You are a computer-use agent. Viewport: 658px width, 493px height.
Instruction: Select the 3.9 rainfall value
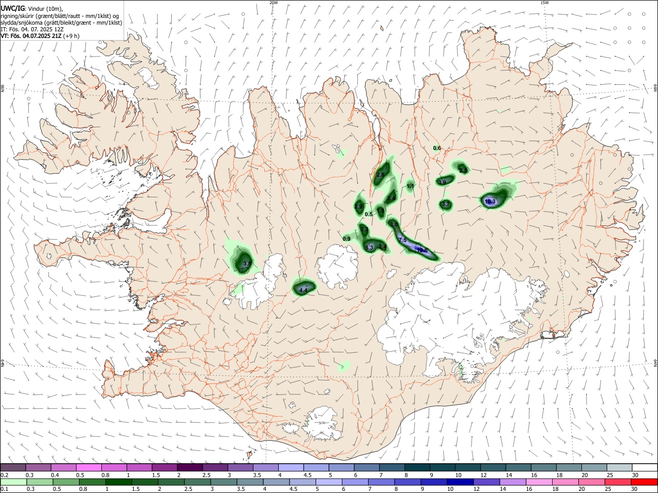click(442, 182)
